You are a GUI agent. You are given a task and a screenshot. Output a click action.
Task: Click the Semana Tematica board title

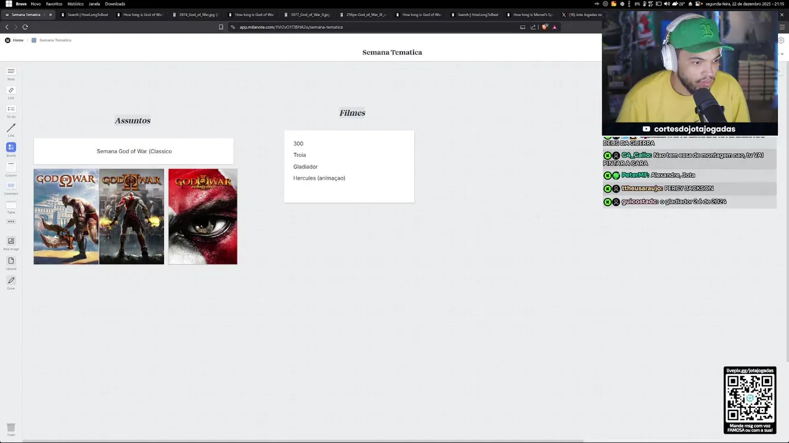pyautogui.click(x=392, y=52)
